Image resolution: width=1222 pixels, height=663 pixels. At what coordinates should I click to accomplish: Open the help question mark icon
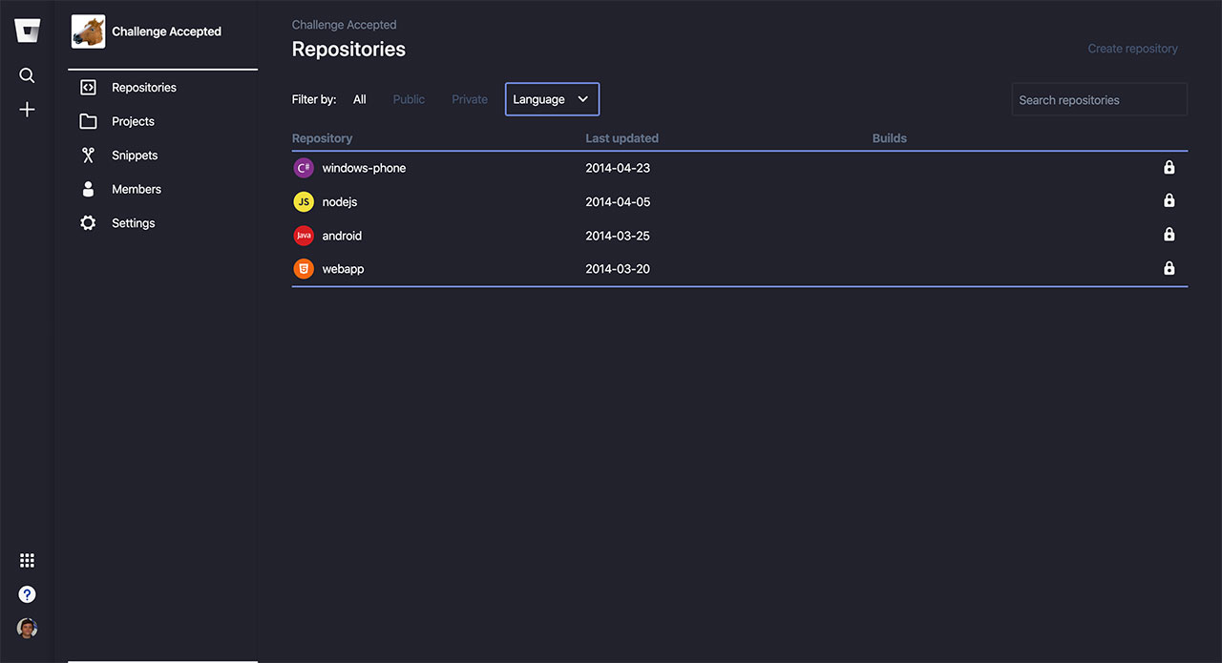(x=27, y=593)
